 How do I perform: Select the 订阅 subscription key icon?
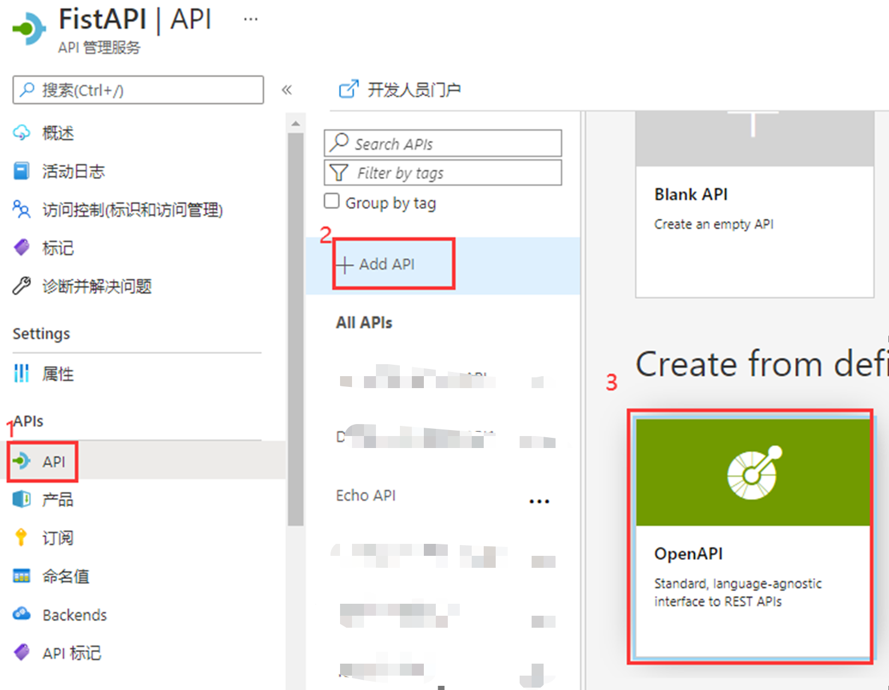(22, 537)
